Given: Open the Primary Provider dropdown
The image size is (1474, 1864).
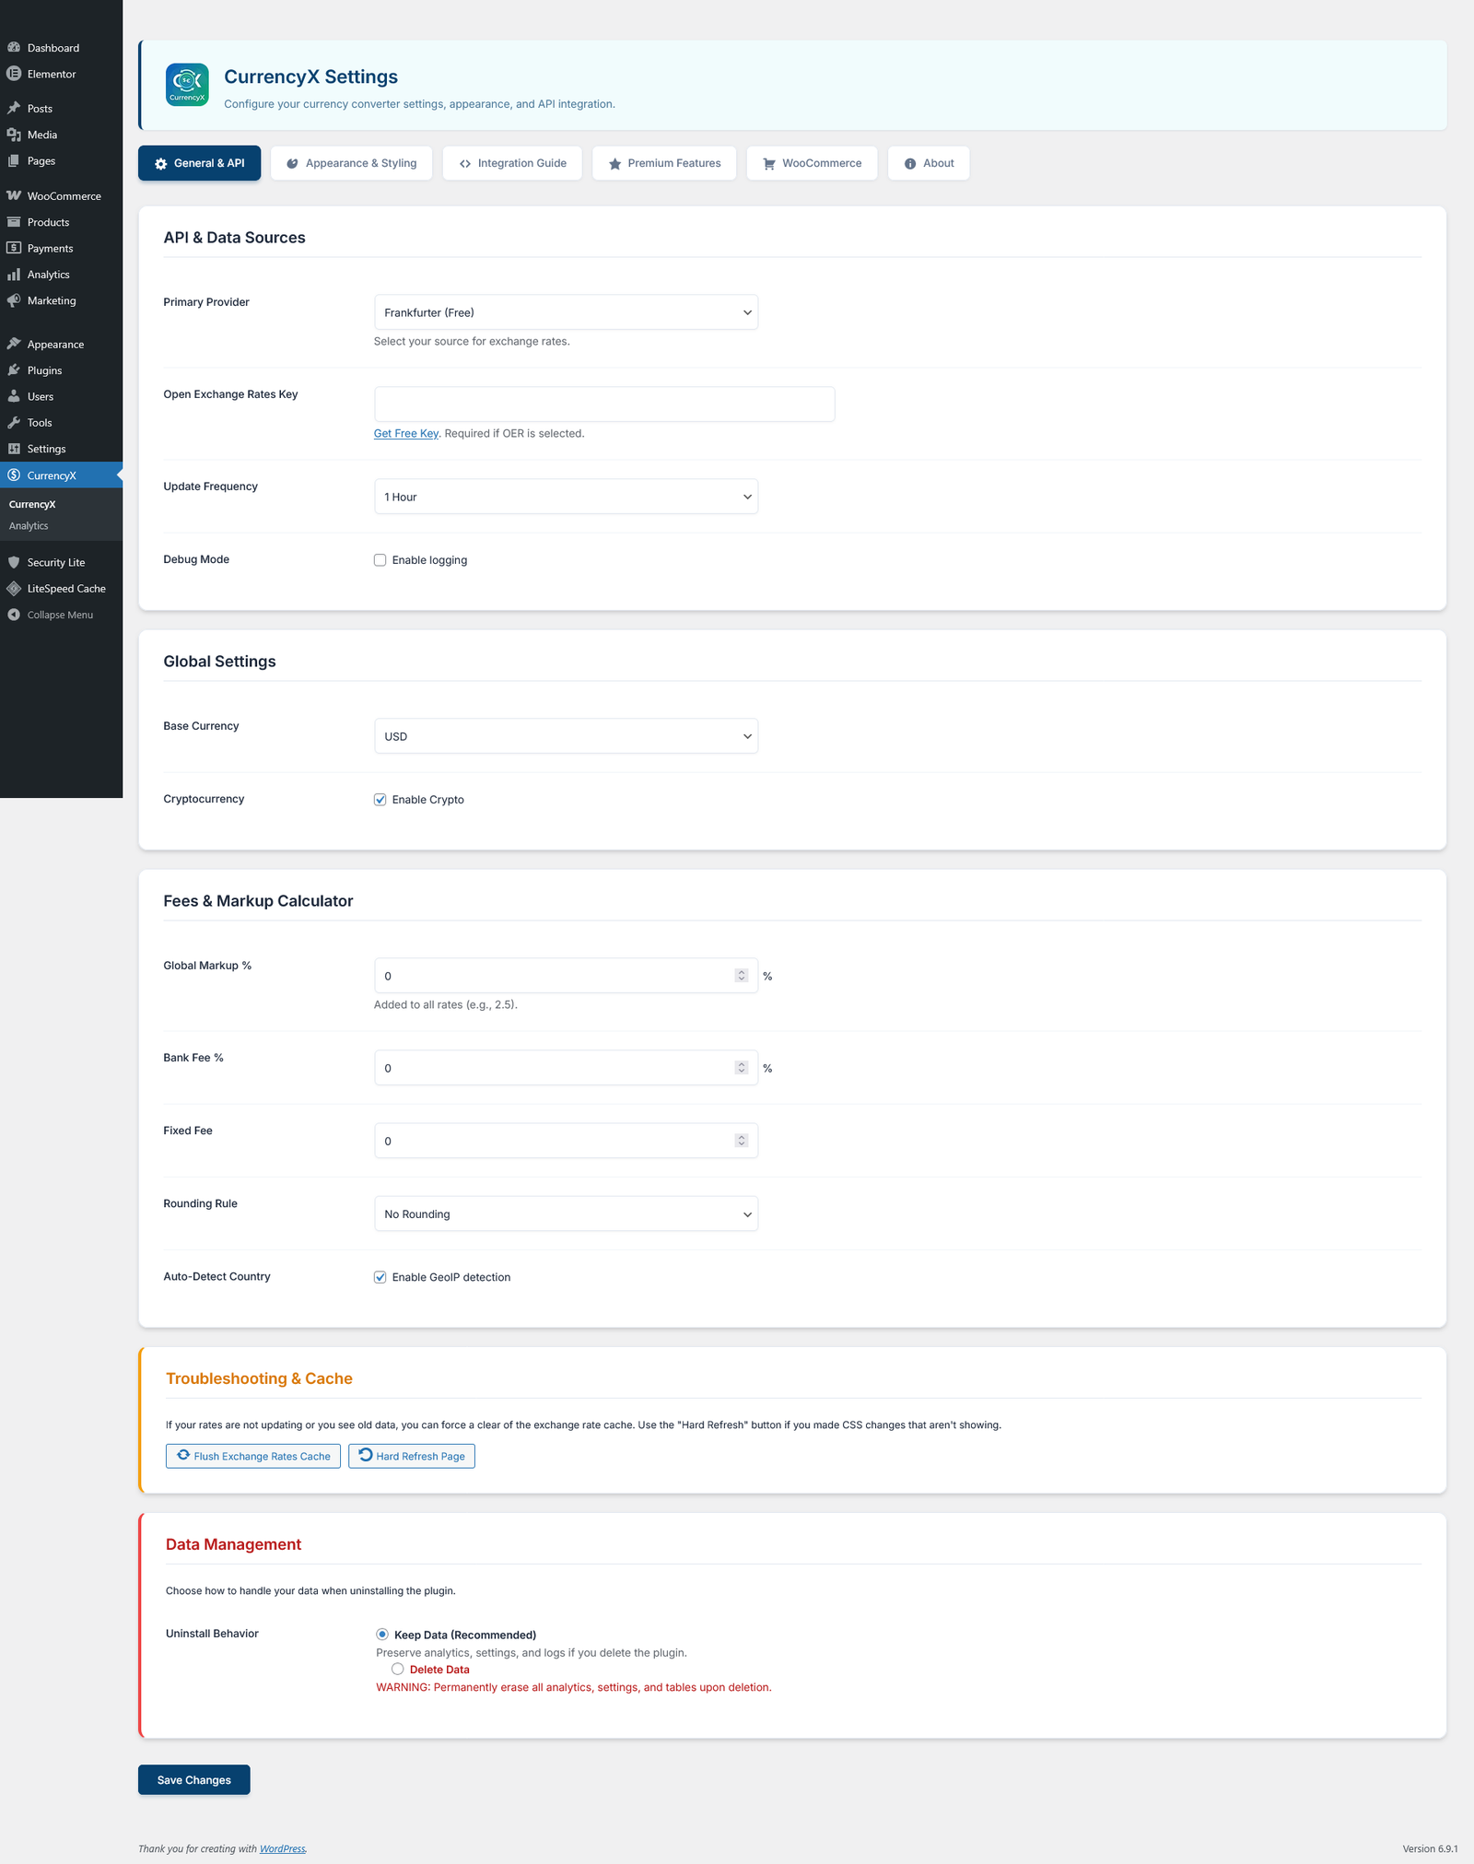Looking at the screenshot, I should tap(566, 311).
